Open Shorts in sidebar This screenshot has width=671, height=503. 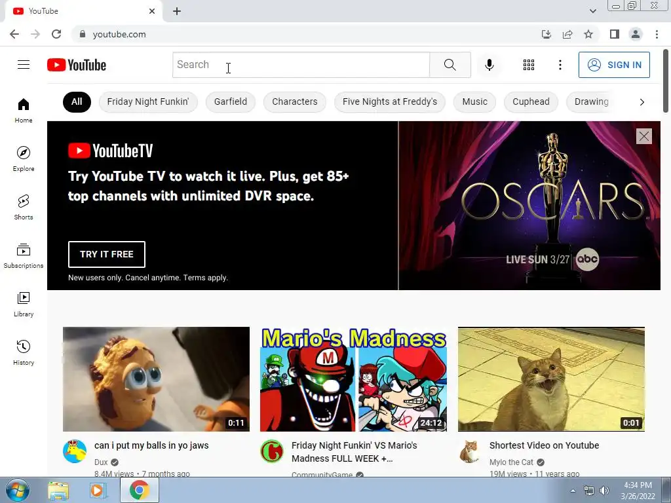tap(24, 208)
